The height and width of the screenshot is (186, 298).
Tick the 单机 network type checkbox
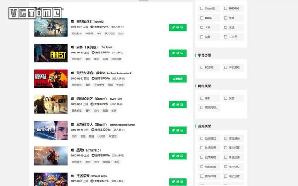point(202,98)
